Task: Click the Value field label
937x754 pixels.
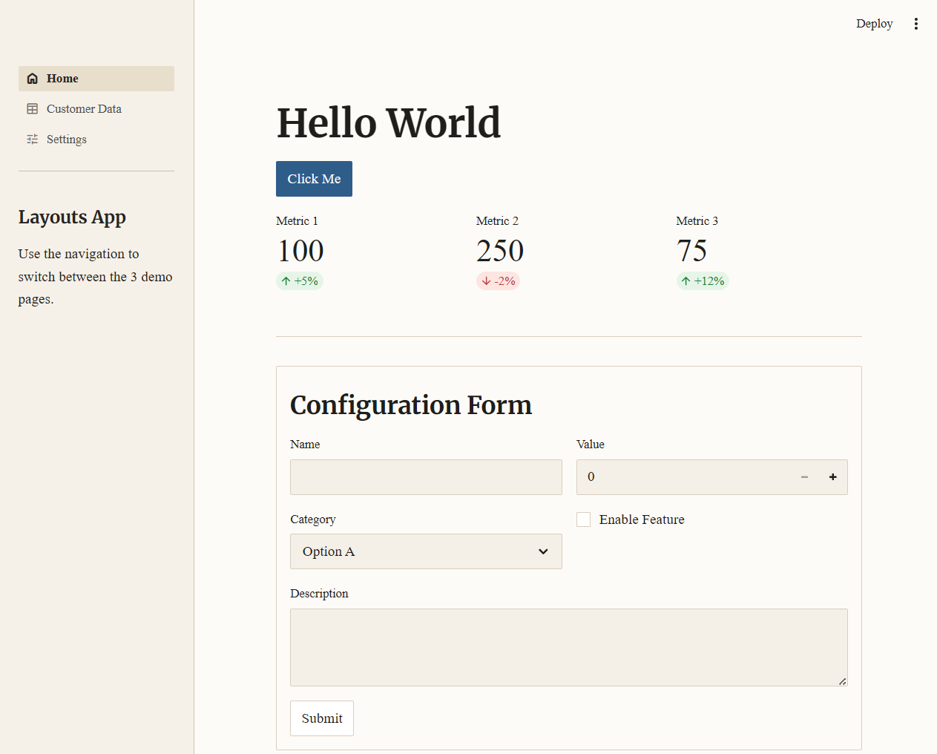Action: tap(591, 445)
